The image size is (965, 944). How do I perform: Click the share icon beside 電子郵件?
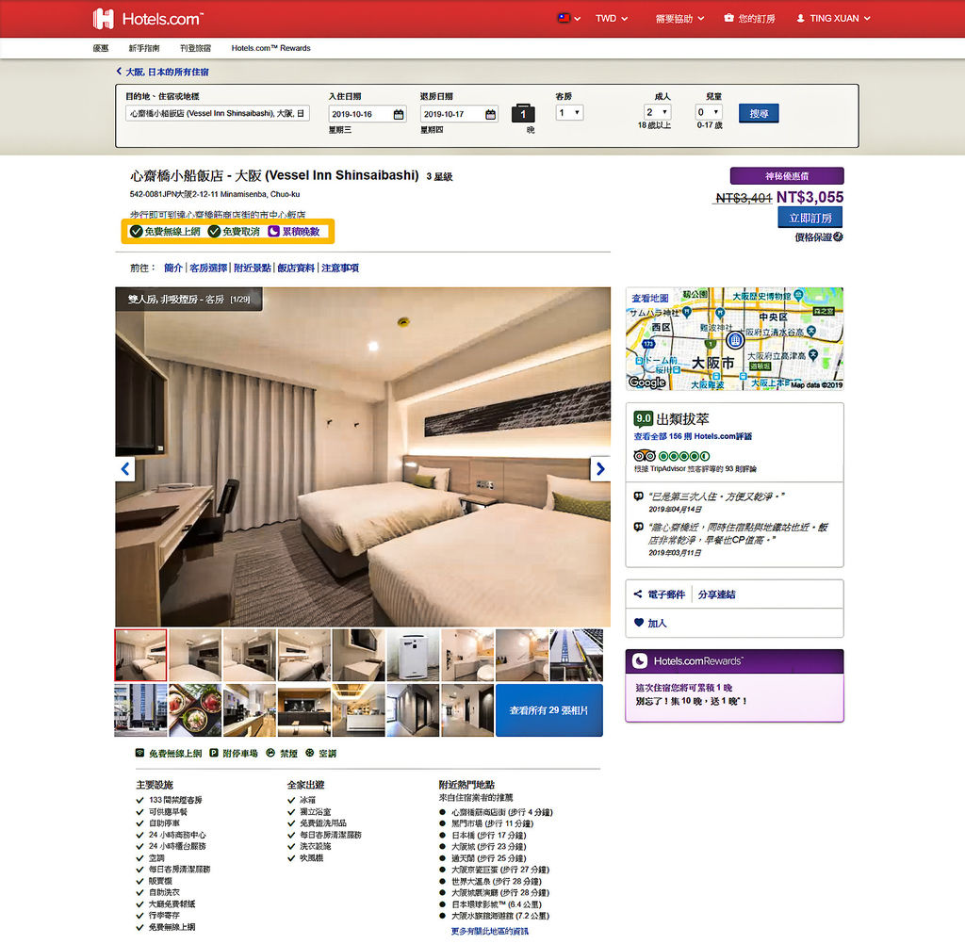point(638,594)
